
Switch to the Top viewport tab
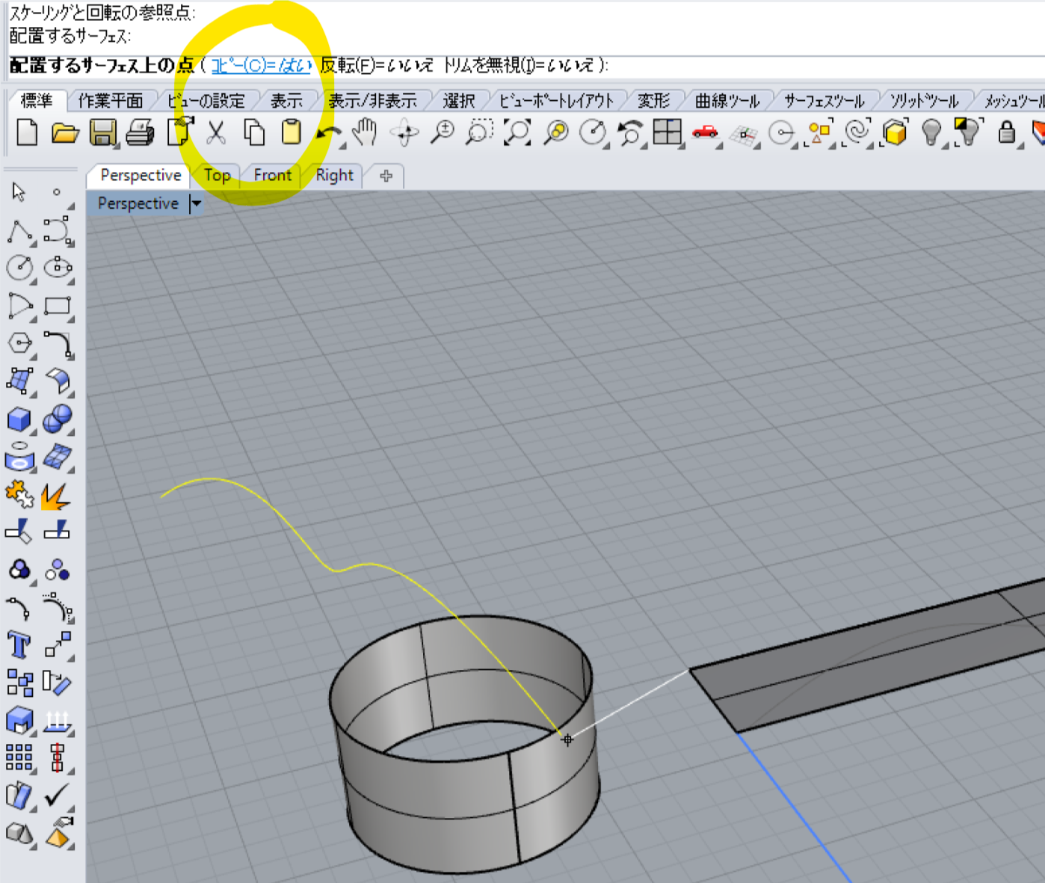coord(218,176)
